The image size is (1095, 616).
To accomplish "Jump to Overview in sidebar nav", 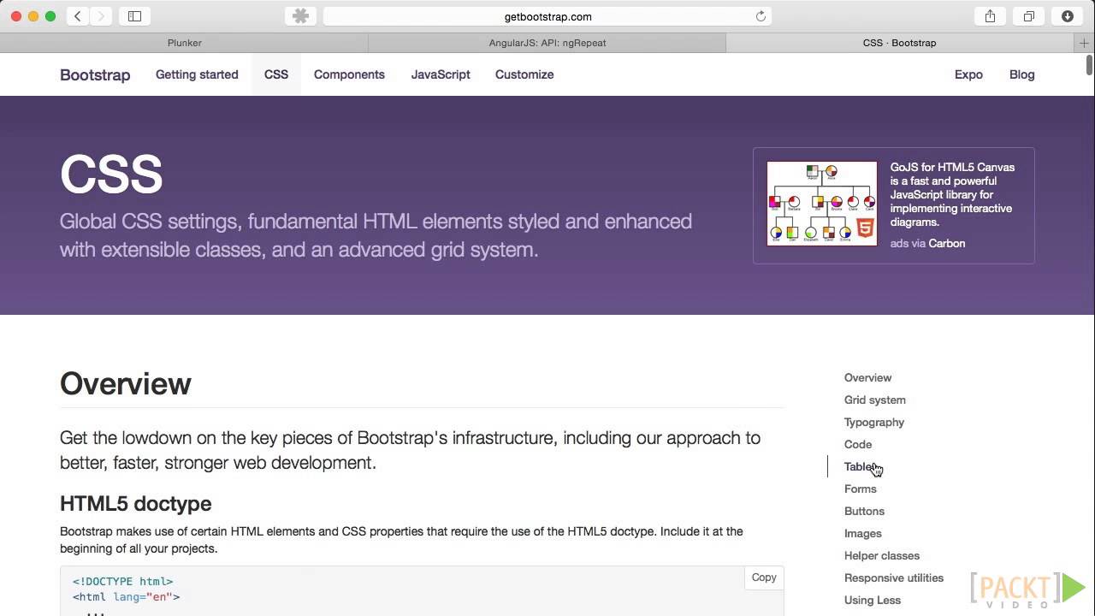I will 867,377.
